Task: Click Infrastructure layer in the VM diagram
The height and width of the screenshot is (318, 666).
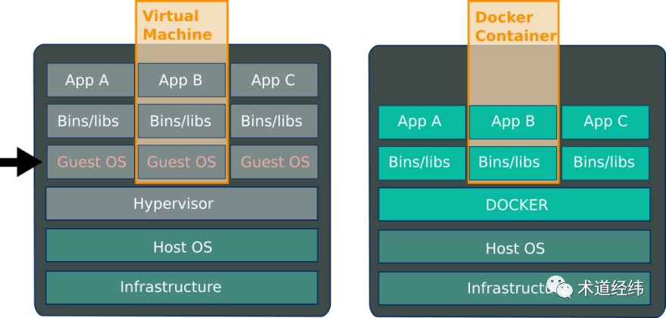Action: [x=182, y=288]
